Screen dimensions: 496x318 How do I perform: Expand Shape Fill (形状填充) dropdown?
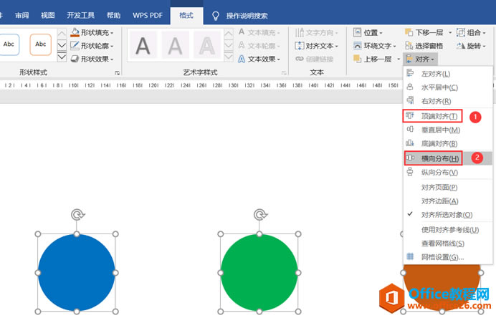(x=112, y=33)
